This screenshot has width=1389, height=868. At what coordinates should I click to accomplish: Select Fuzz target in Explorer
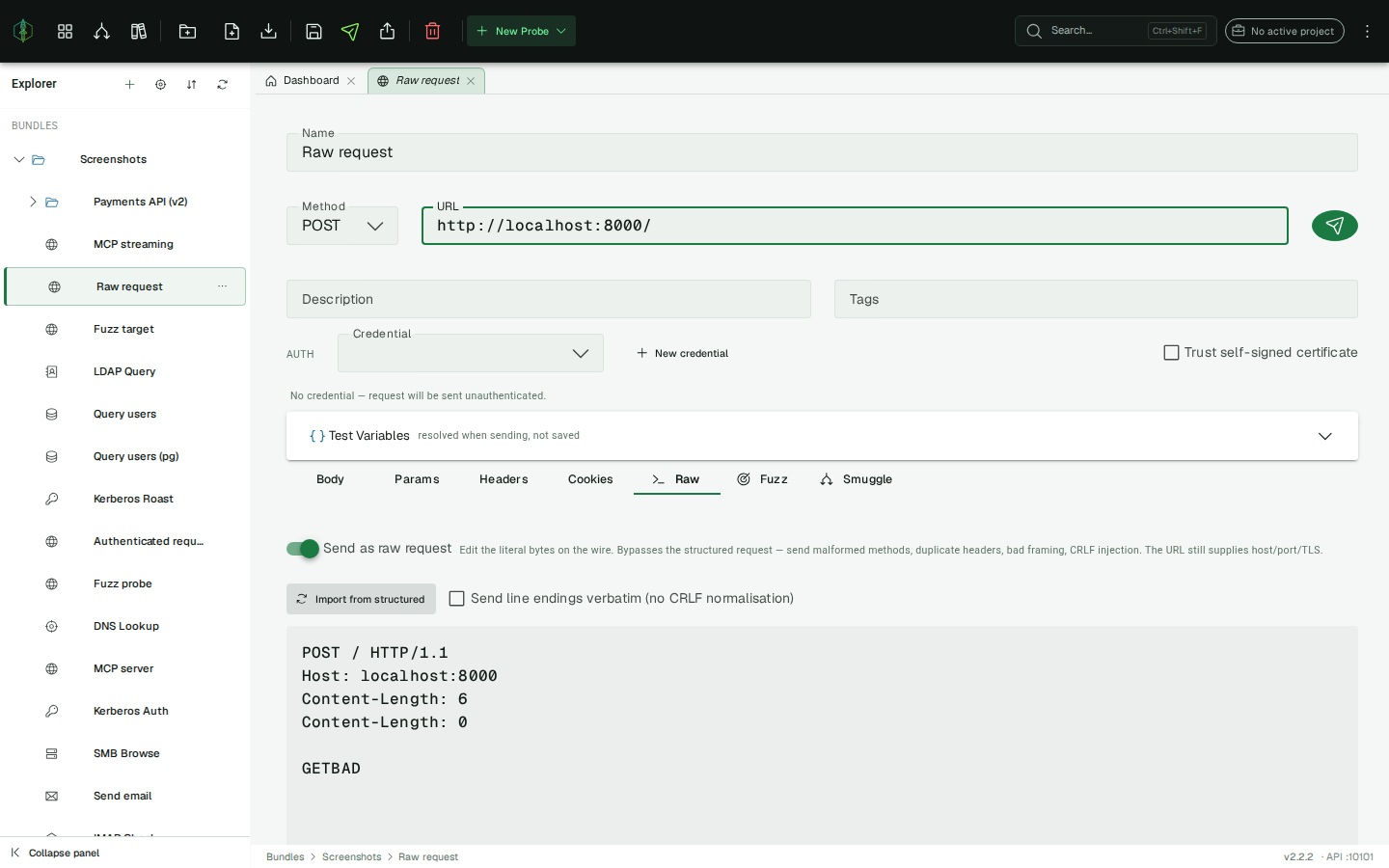[x=123, y=329]
